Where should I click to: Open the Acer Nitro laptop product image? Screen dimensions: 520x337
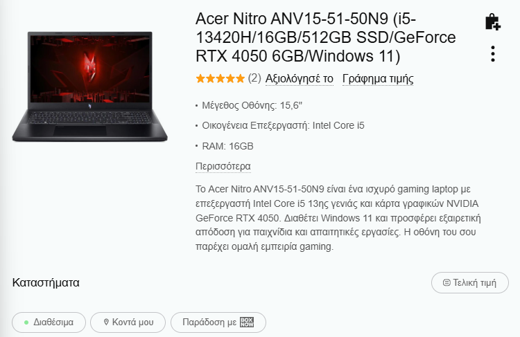coord(90,86)
